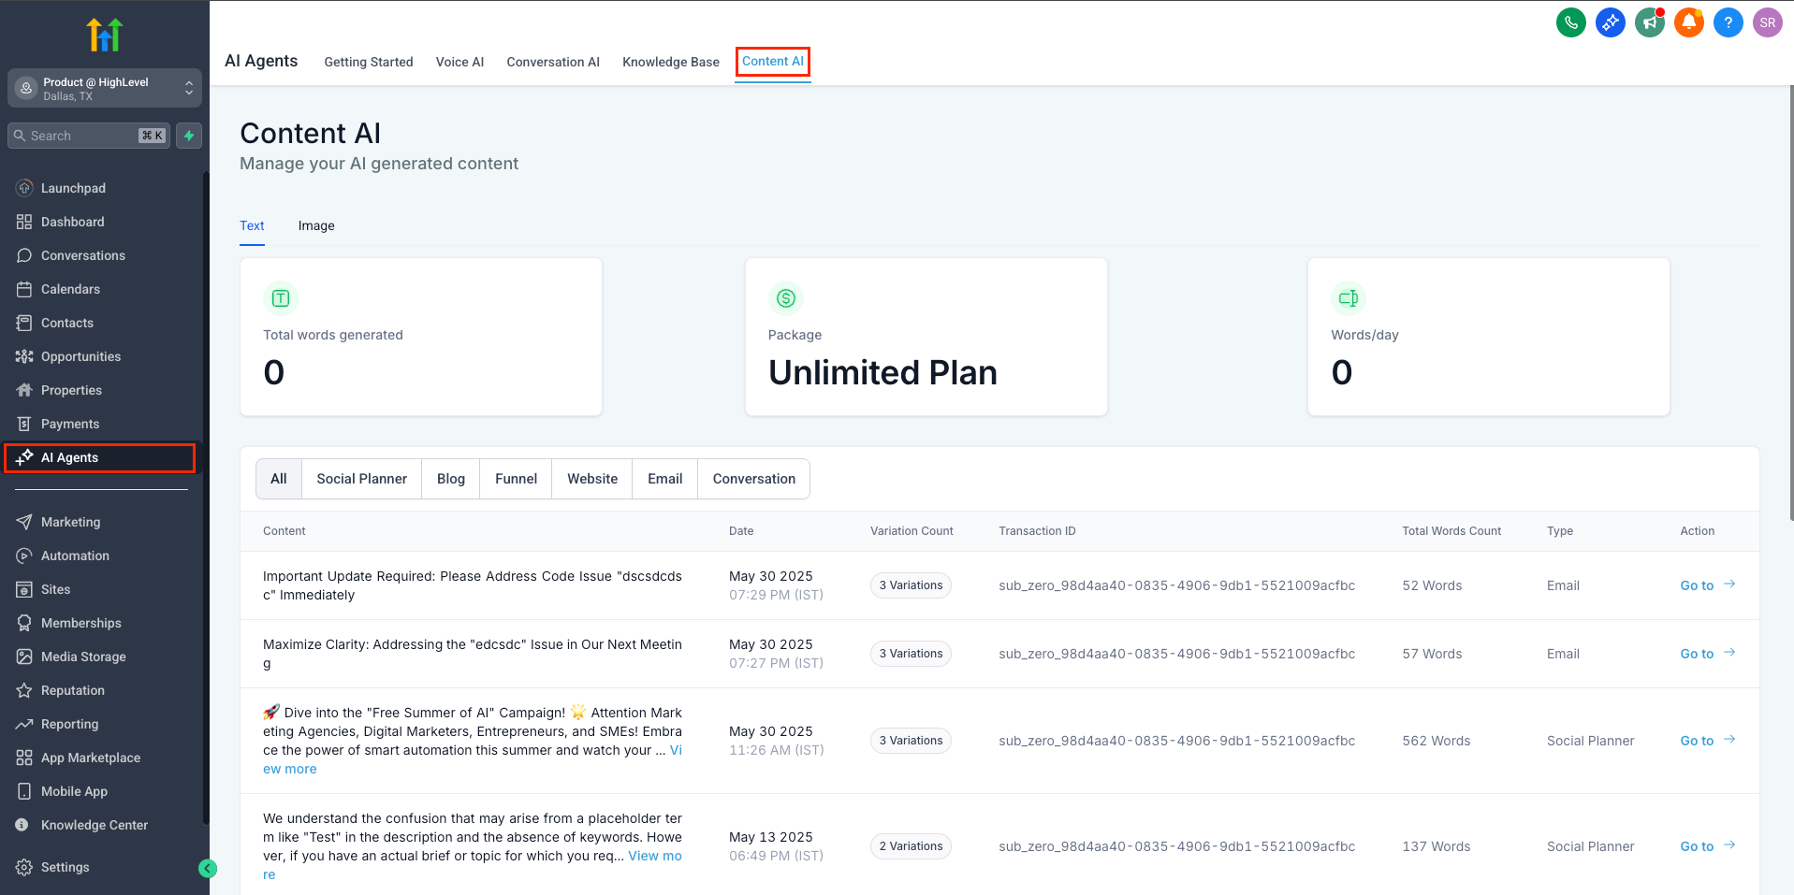Open the blue AI sparkle assistant icon
This screenshot has width=1794, height=895.
pyautogui.click(x=1610, y=22)
